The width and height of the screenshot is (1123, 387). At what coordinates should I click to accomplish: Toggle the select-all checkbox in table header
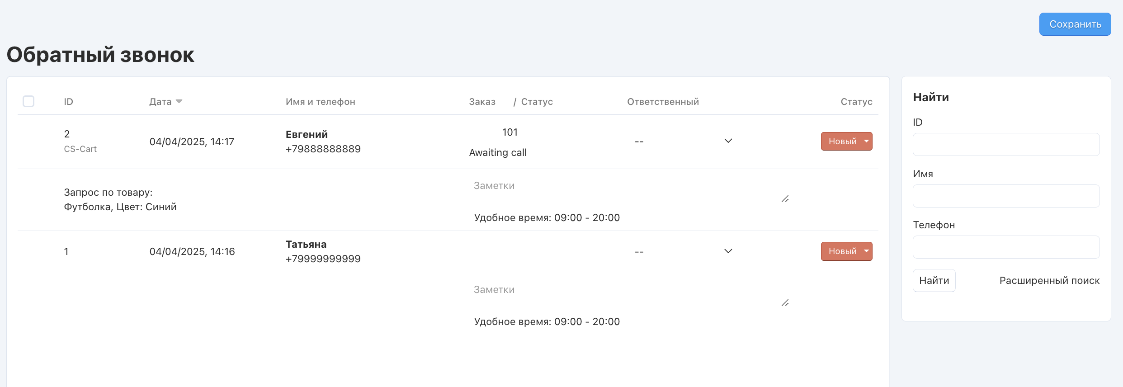28,101
